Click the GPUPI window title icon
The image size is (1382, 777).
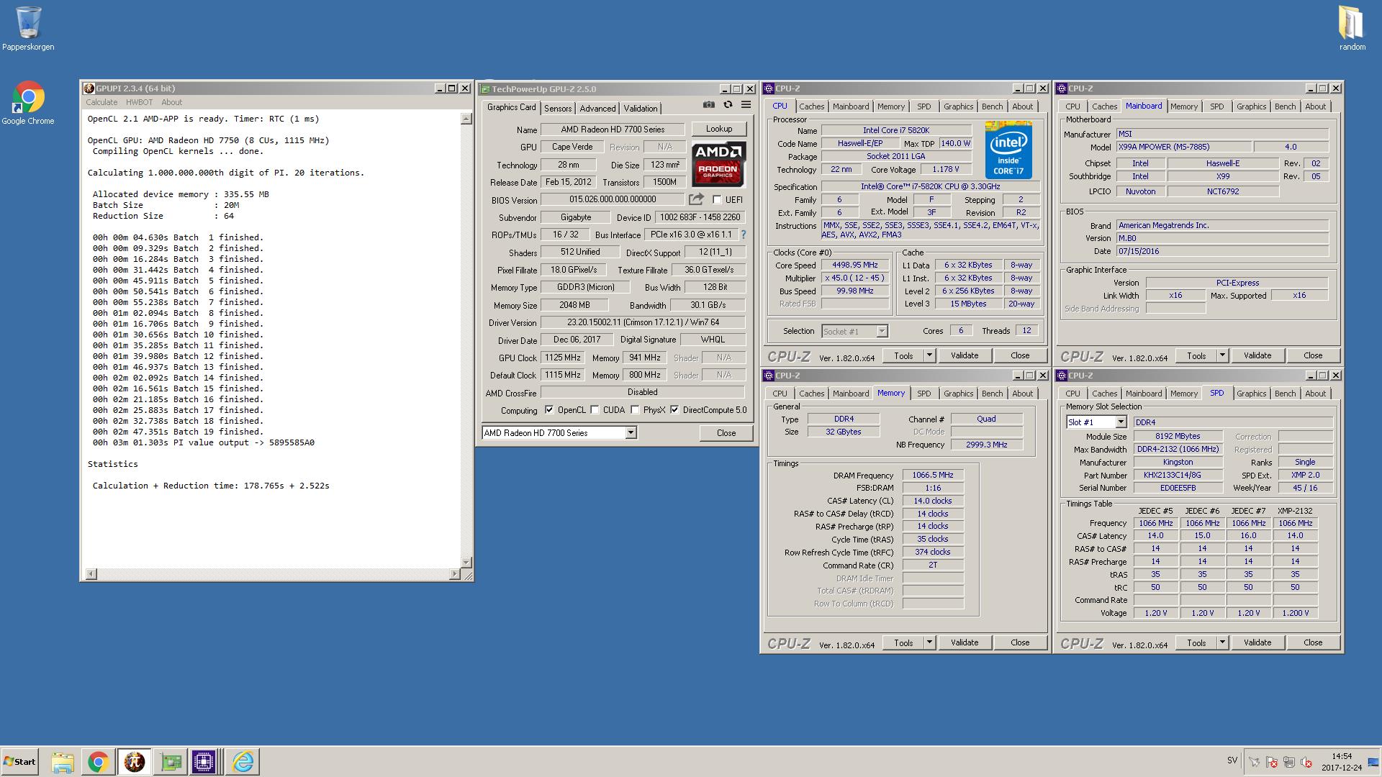coord(89,88)
